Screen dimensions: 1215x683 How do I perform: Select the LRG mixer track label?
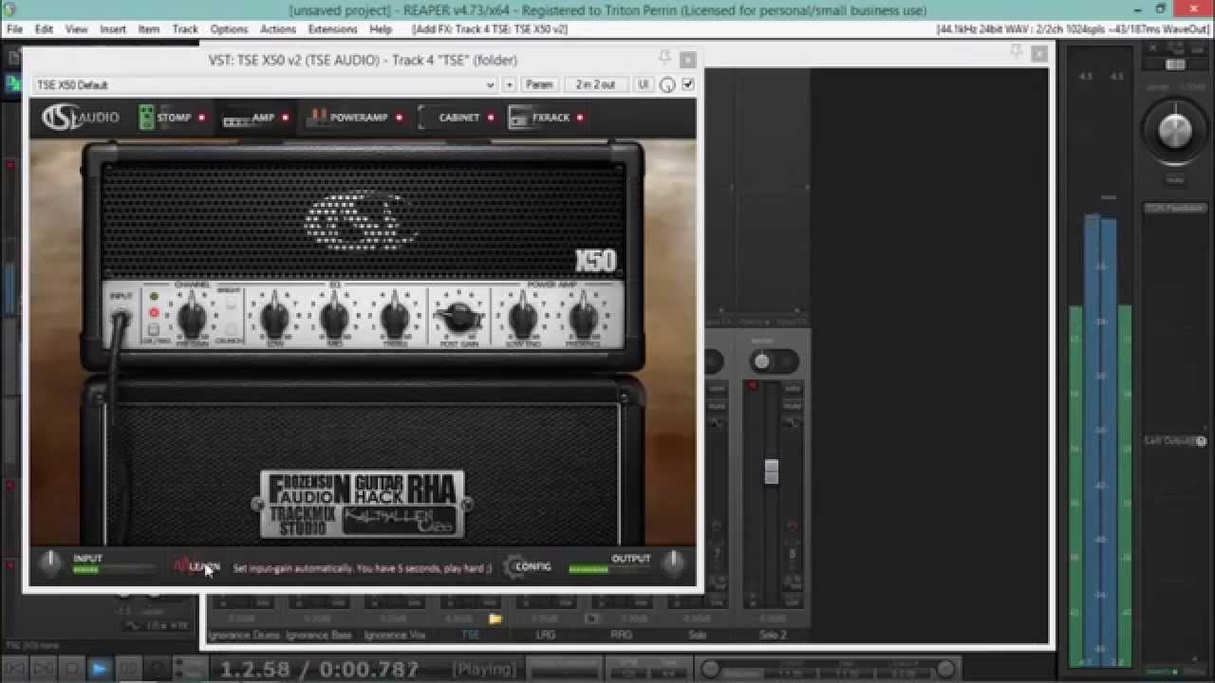pos(546,635)
